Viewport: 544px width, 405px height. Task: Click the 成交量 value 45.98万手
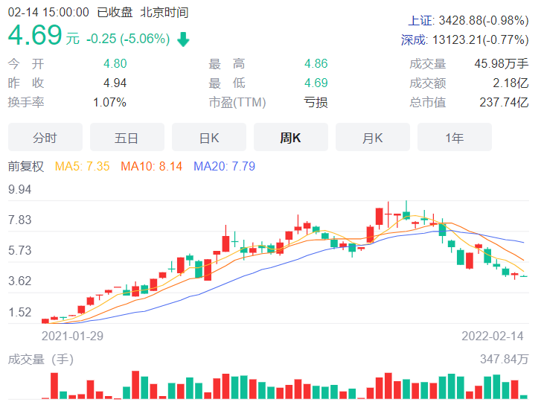[502, 63]
